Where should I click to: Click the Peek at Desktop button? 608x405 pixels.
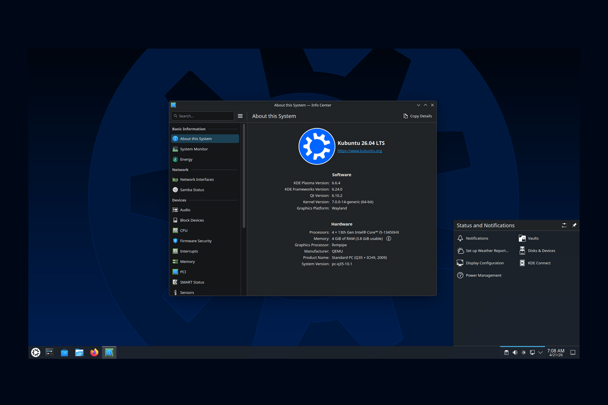coord(573,352)
